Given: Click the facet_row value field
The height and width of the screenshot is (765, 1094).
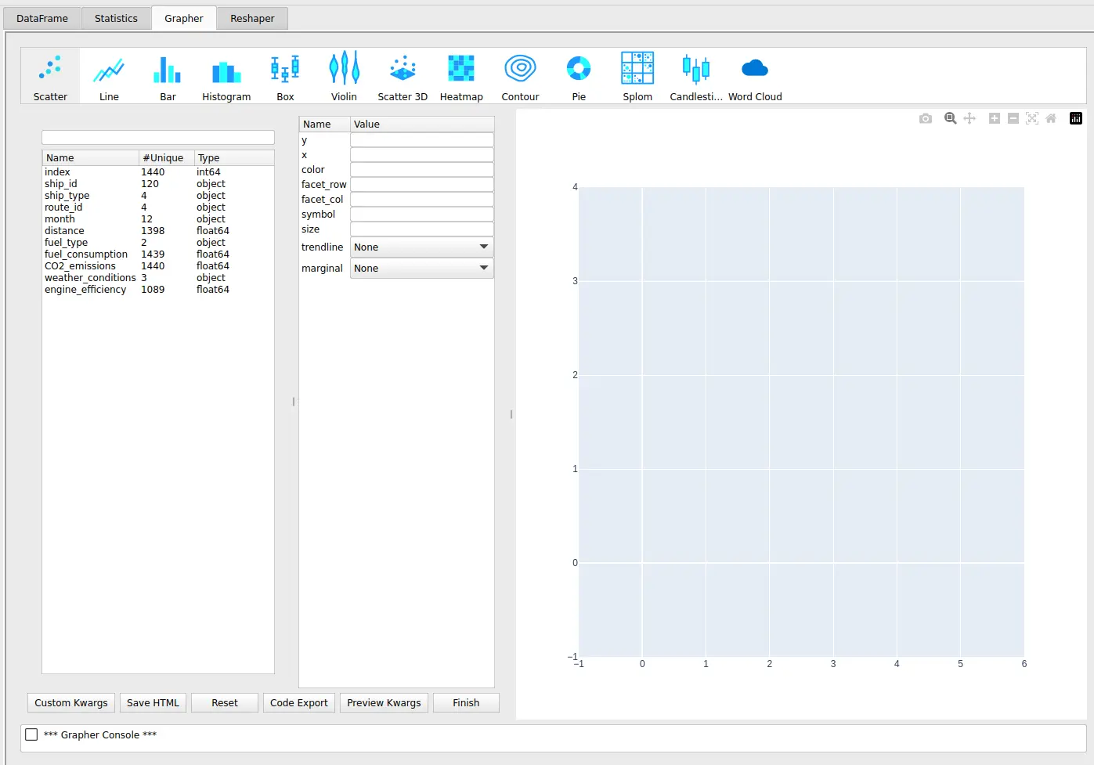Looking at the screenshot, I should tap(422, 184).
